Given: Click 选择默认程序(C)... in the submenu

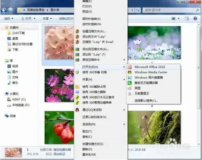Looking at the screenshot, I should (x=146, y=101).
